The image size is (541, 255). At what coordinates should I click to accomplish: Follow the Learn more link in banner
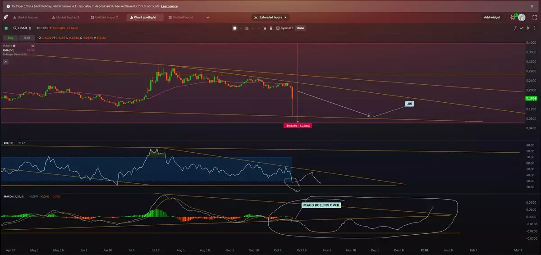[169, 6]
